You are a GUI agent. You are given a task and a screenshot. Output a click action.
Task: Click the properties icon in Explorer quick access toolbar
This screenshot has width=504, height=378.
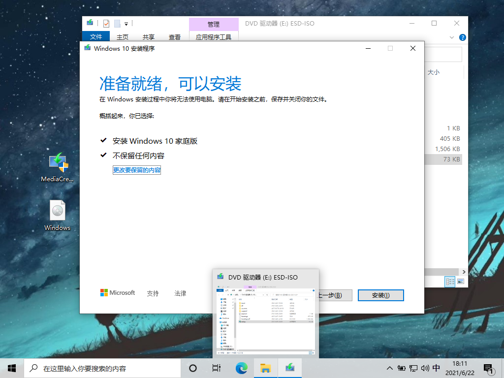(106, 24)
